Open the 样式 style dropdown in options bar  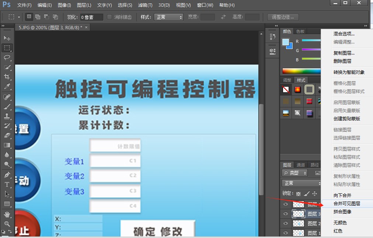[169, 17]
